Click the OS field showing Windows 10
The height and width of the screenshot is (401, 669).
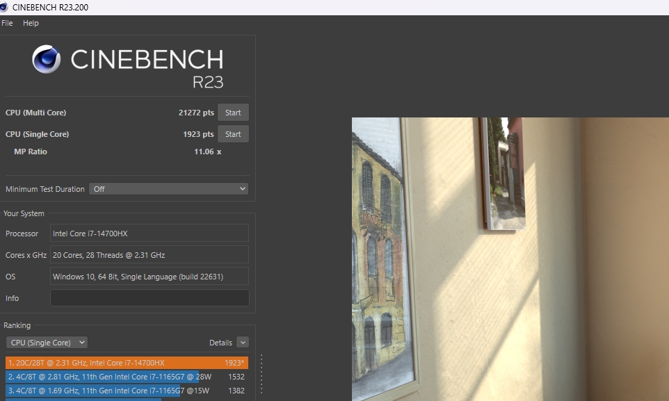(x=150, y=277)
